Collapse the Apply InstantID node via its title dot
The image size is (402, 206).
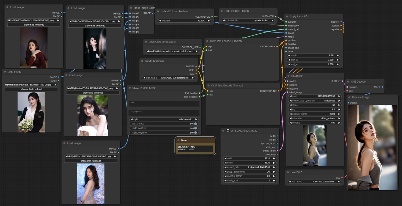287,16
